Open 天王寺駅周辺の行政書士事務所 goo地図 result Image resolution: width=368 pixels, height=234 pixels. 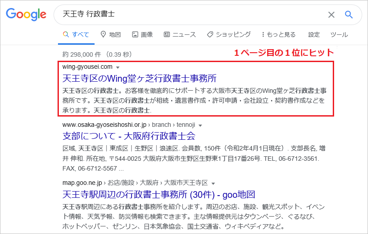pyautogui.click(x=159, y=194)
